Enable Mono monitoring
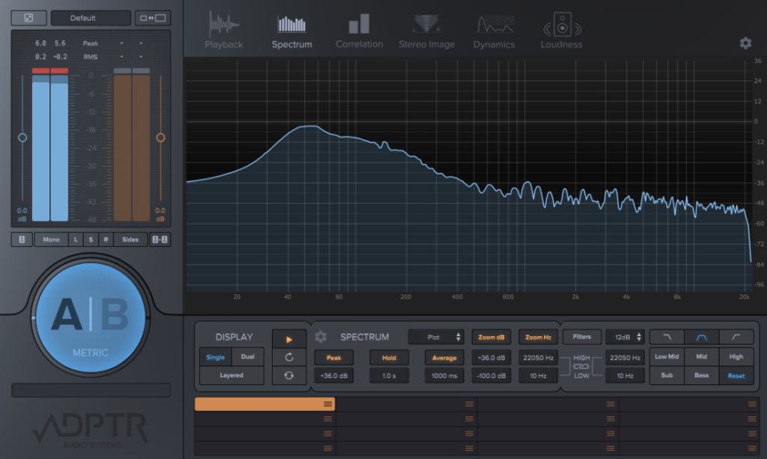 coord(51,240)
